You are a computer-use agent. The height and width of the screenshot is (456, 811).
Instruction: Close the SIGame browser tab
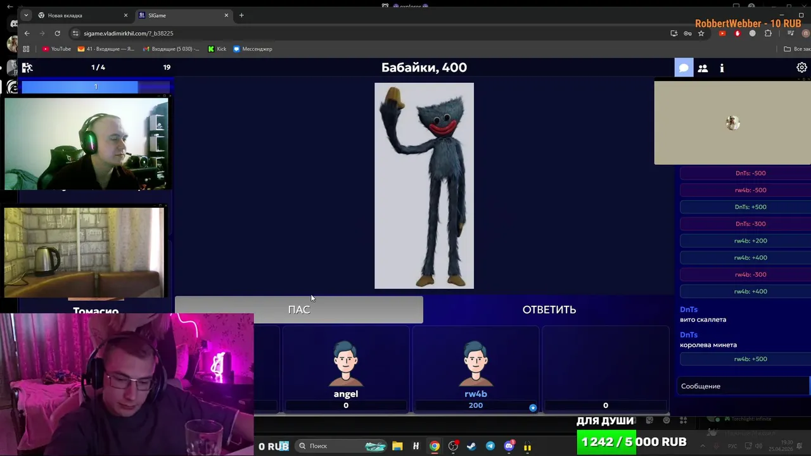click(x=226, y=15)
